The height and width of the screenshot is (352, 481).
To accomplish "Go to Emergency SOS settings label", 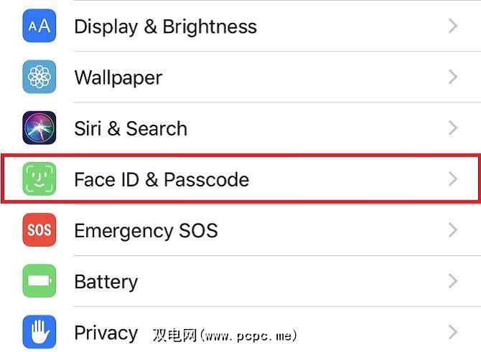I will point(146,230).
